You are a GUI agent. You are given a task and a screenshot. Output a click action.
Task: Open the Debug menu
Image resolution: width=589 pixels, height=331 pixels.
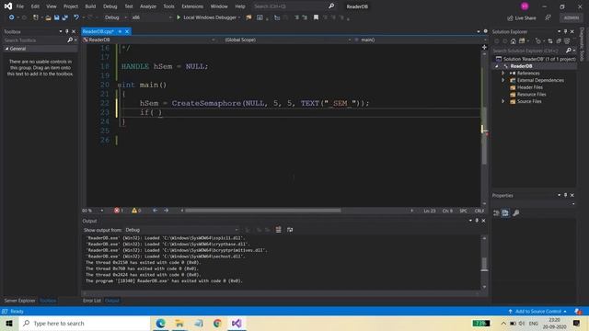click(x=110, y=6)
